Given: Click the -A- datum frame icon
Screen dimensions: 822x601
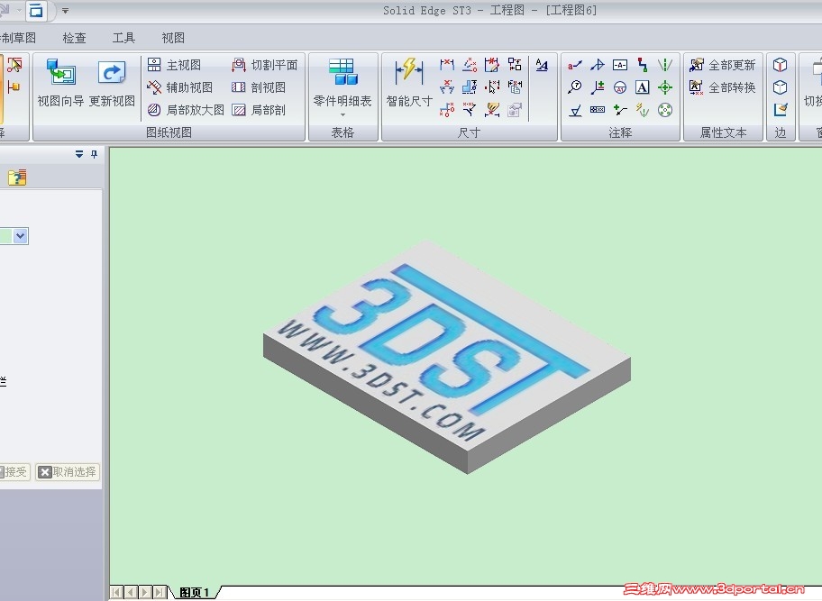Looking at the screenshot, I should coord(619,65).
